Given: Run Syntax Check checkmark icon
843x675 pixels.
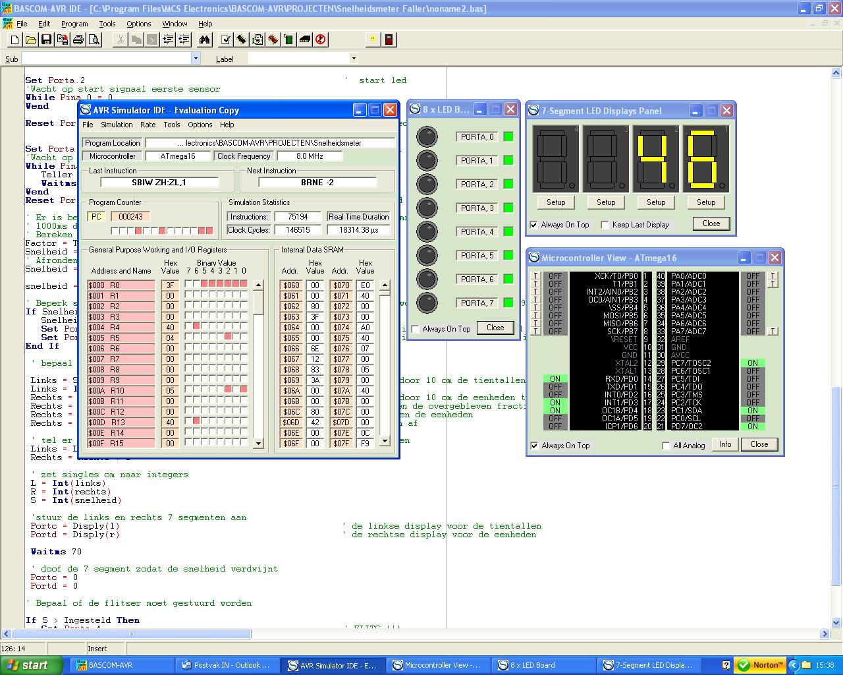Looking at the screenshot, I should tap(226, 40).
